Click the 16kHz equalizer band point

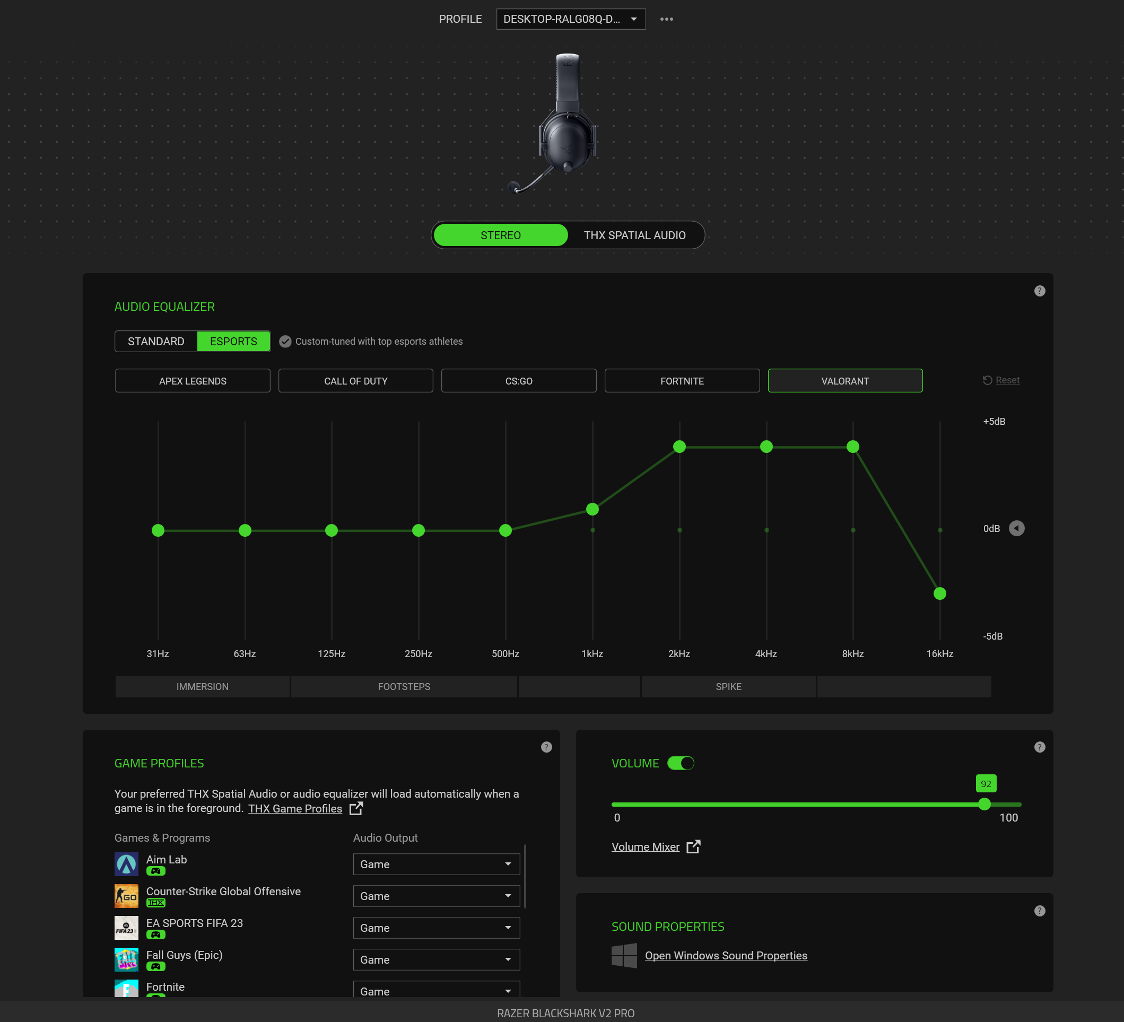939,593
